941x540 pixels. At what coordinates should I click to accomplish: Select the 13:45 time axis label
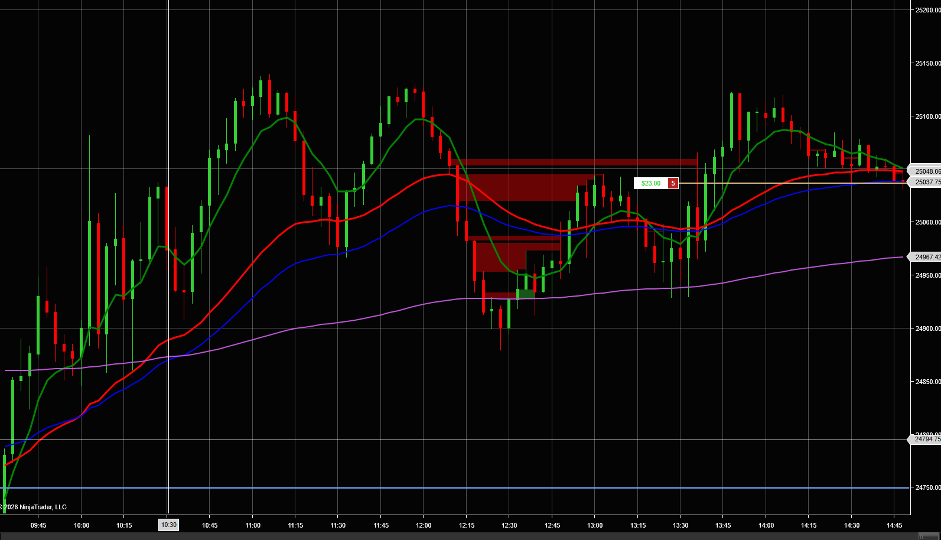pyautogui.click(x=723, y=525)
